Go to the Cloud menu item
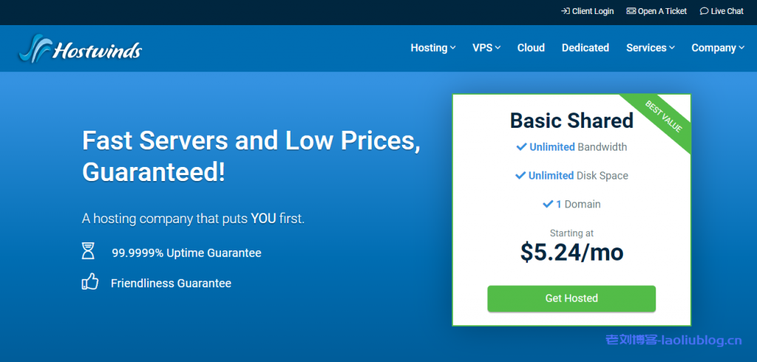 pyautogui.click(x=531, y=48)
